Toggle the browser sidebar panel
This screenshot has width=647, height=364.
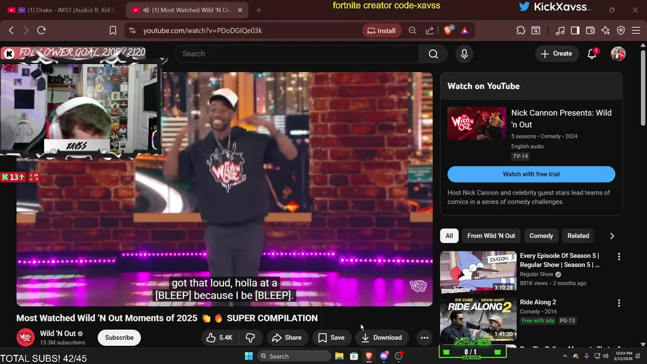[575, 30]
